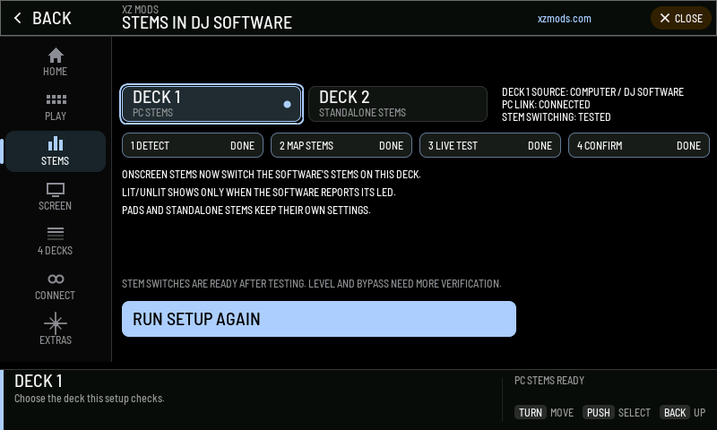Open step 4 Confirm
717x430 pixels.
(x=638, y=145)
